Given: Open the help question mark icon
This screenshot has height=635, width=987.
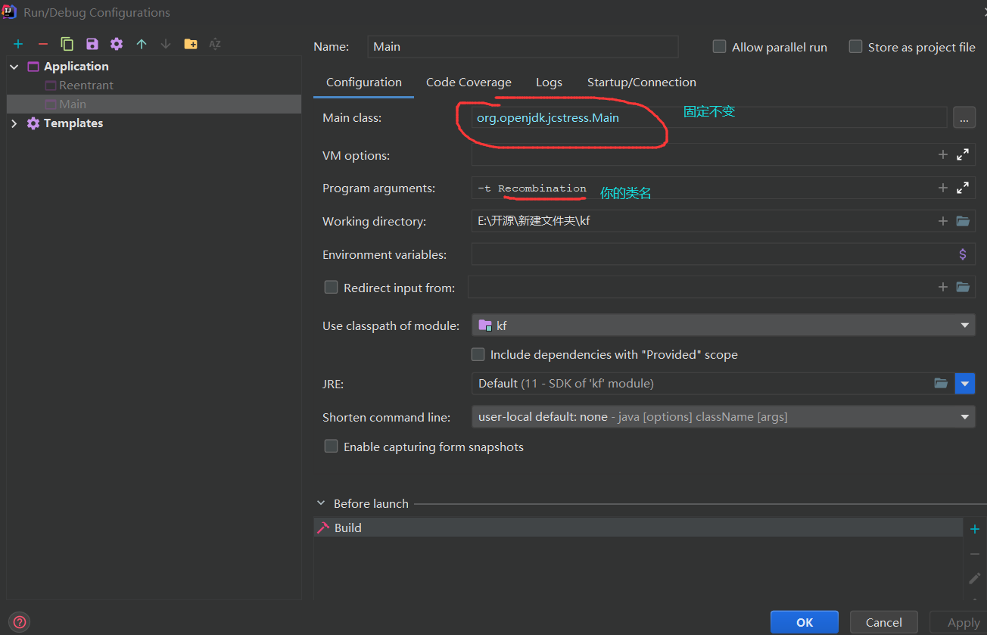Looking at the screenshot, I should pos(20,622).
